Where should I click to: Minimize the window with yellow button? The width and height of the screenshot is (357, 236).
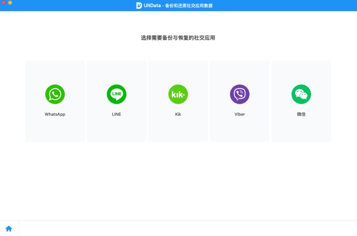pos(10,2)
